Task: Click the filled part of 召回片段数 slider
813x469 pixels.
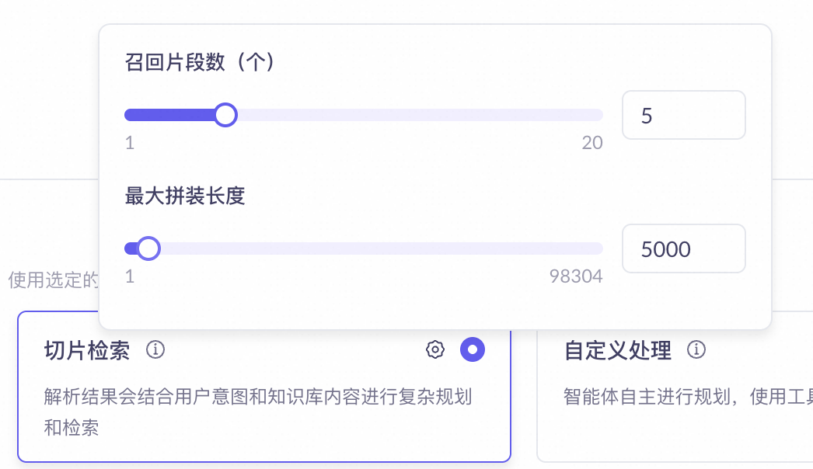Action: click(x=169, y=115)
